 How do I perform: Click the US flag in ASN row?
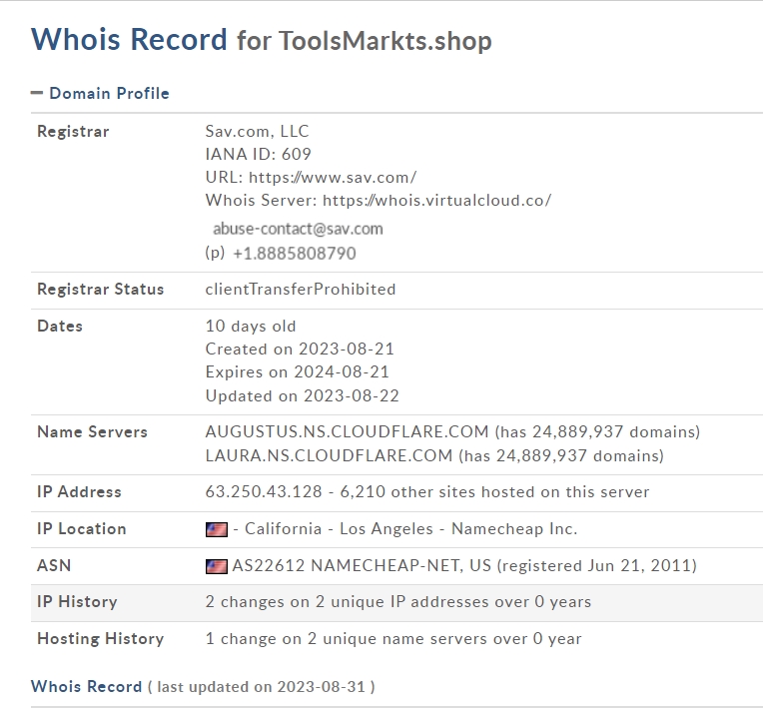[216, 566]
